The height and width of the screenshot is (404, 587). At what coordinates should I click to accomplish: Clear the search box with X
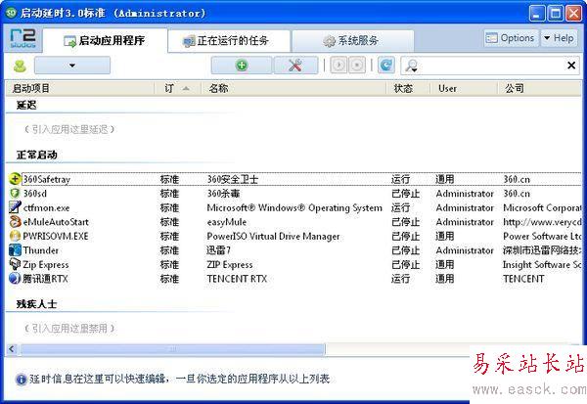pos(571,66)
